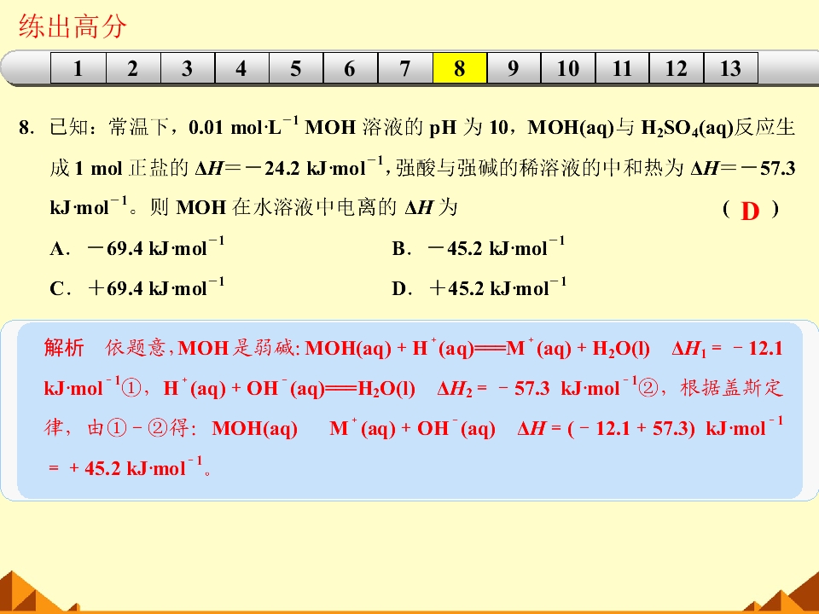This screenshot has height=614, width=819.
Task: Select question 2 tab
Action: click(133, 68)
